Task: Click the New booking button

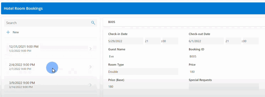Action: point(13,32)
